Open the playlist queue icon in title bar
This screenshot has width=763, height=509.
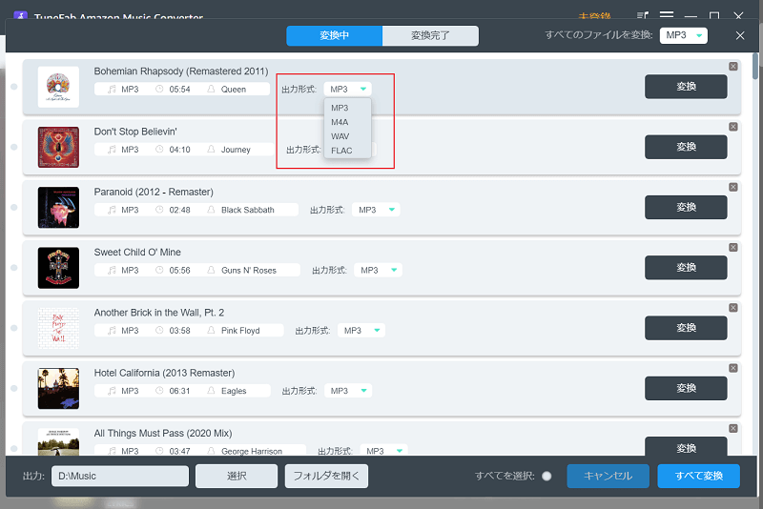[x=643, y=15]
